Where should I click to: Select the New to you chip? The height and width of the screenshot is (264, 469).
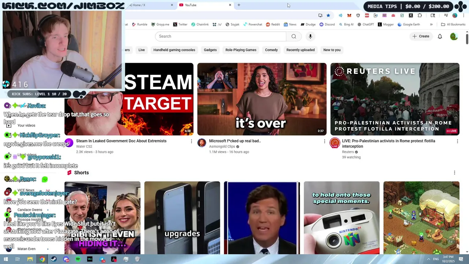pyautogui.click(x=332, y=50)
